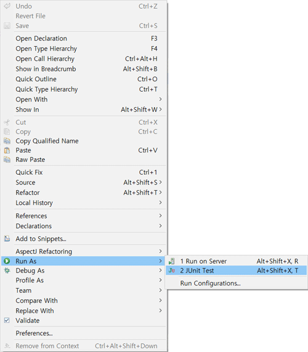This screenshot has height=352, width=308.
Task: Choose 1 Run on Server
Action: (236, 261)
